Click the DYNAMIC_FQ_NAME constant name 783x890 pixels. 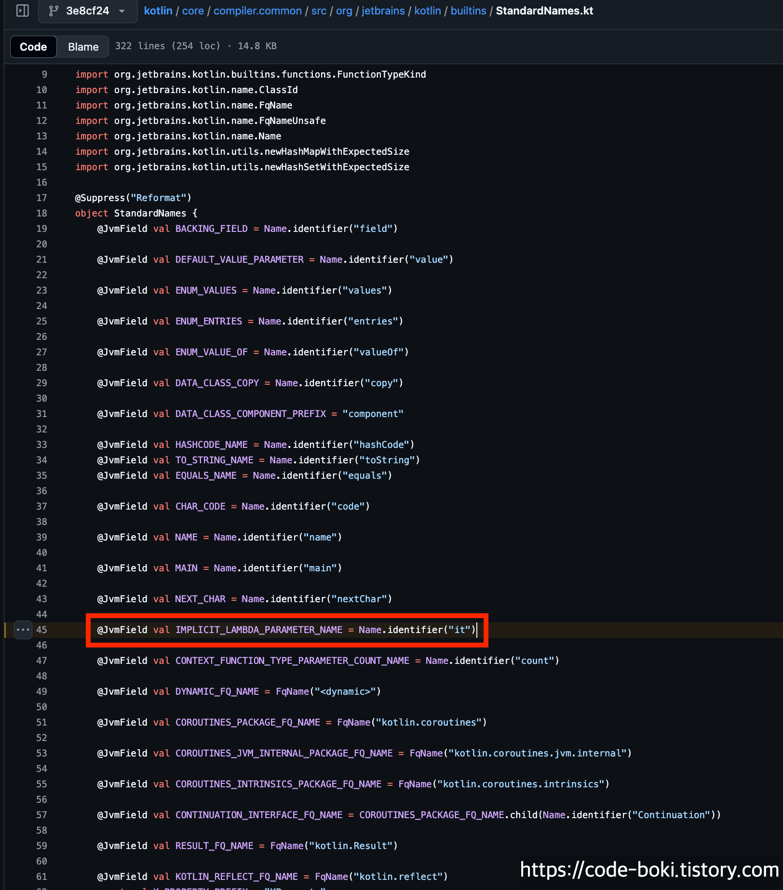pyautogui.click(x=217, y=691)
